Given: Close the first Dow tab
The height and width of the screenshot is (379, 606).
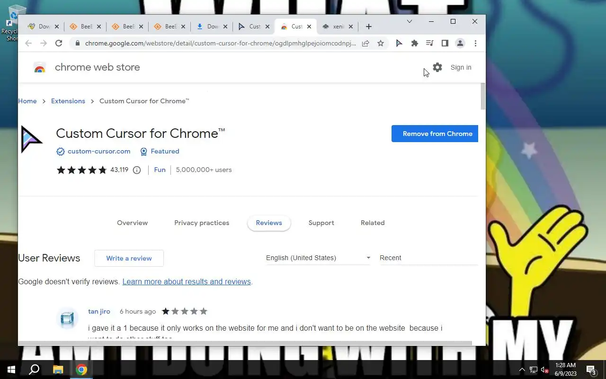Looking at the screenshot, I should coord(57,27).
